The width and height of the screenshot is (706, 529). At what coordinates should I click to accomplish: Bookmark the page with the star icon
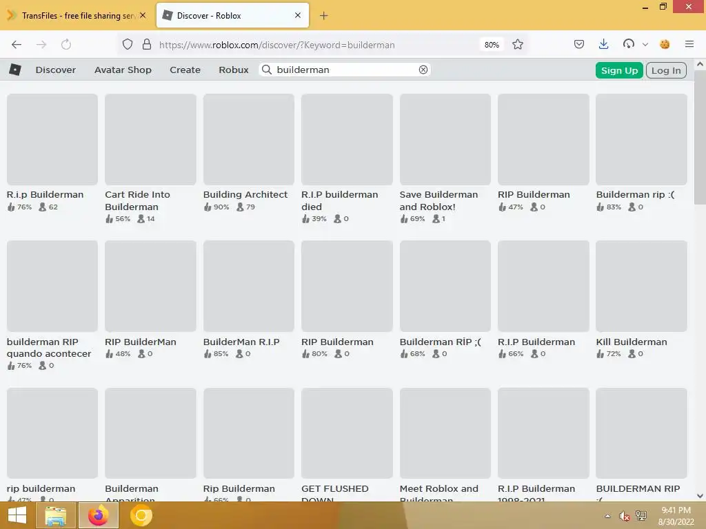pos(518,45)
